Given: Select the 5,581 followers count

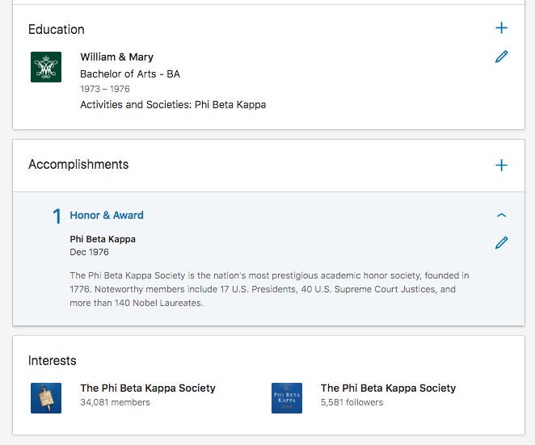Looking at the screenshot, I should coord(352,402).
